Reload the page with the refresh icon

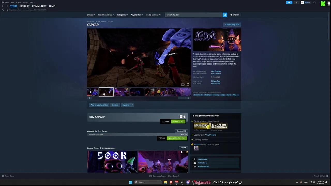pyautogui.click(x=3, y=10)
